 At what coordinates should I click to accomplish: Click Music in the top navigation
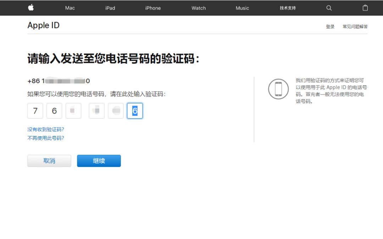[242, 8]
